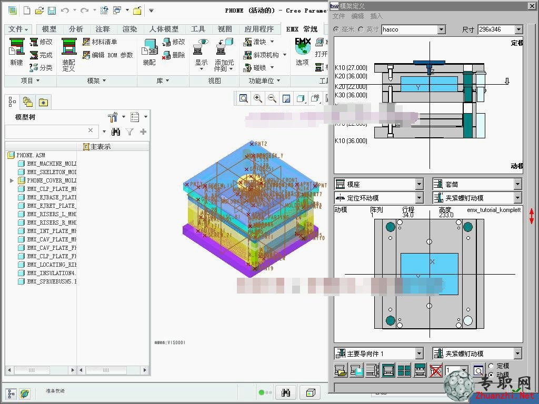Viewport: 539px width, 404px height.
Task: Switch to the 分析 ribbon tab
Action: point(76,29)
